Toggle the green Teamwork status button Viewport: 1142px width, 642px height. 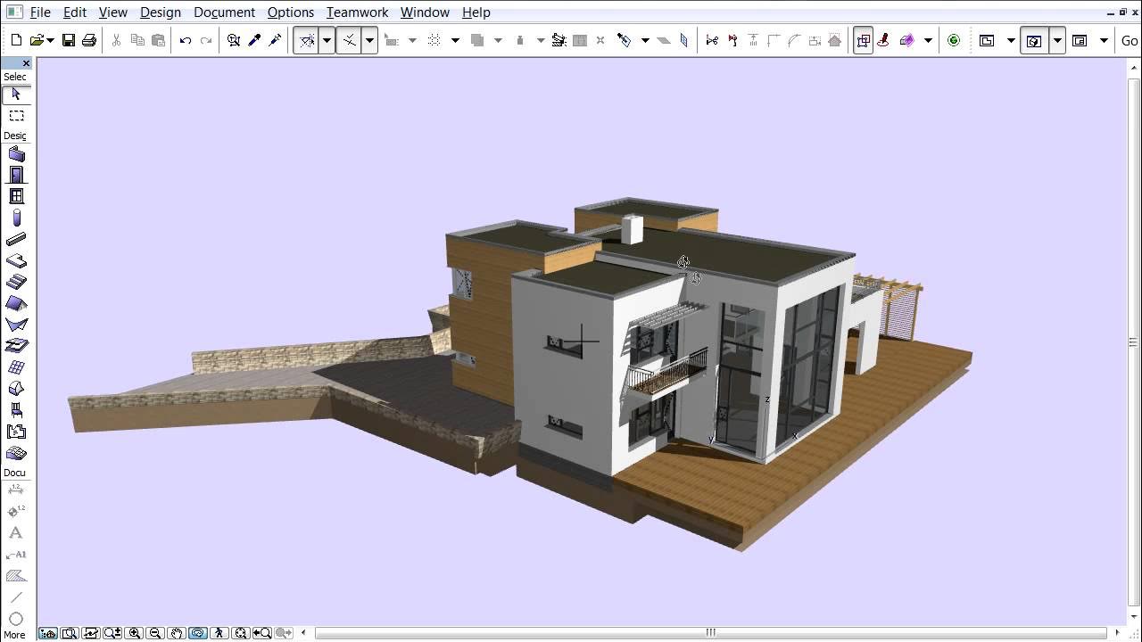954,40
